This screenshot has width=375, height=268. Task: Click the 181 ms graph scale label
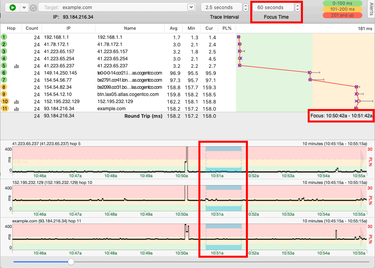365,29
